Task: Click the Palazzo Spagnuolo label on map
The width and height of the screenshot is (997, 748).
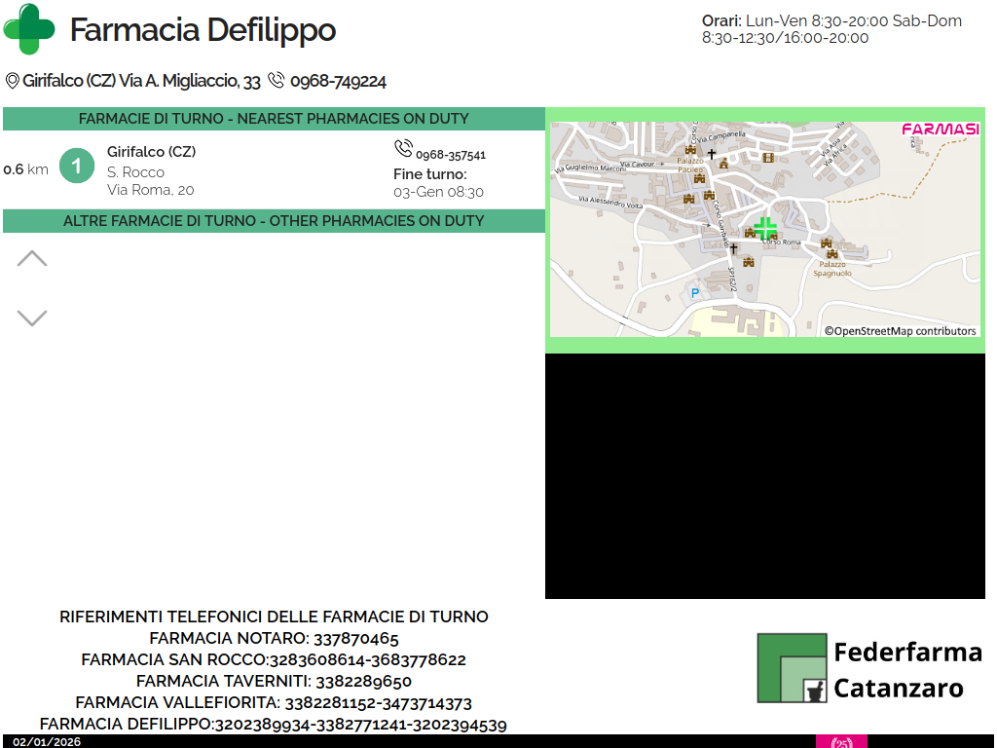Action: (832, 268)
